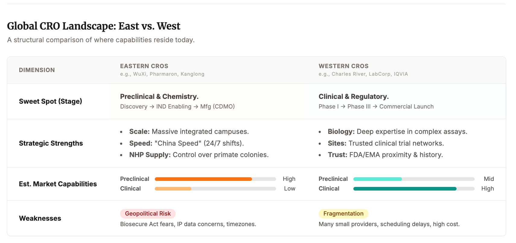The image size is (516, 243).
Task: Click the Strategic Strengths row label
Action: [51, 143]
